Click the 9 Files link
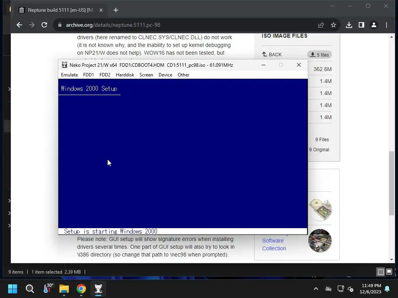Image resolution: width=398 pixels, height=298 pixels. 322,140
